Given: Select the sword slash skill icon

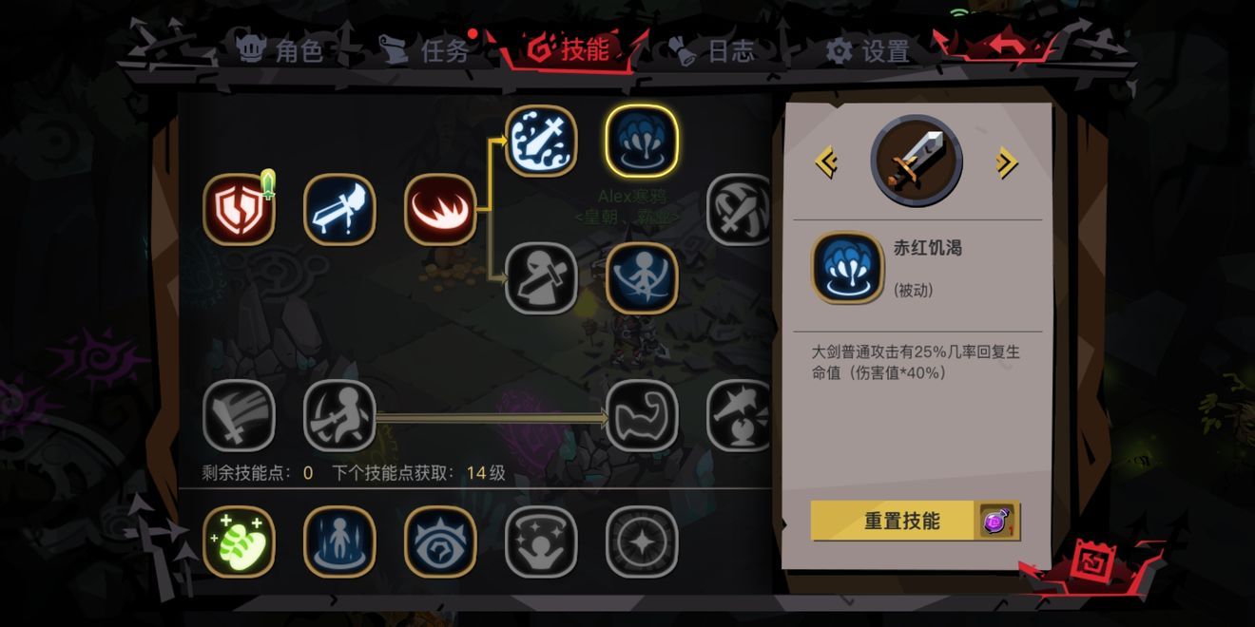Looking at the screenshot, I should (339, 210).
